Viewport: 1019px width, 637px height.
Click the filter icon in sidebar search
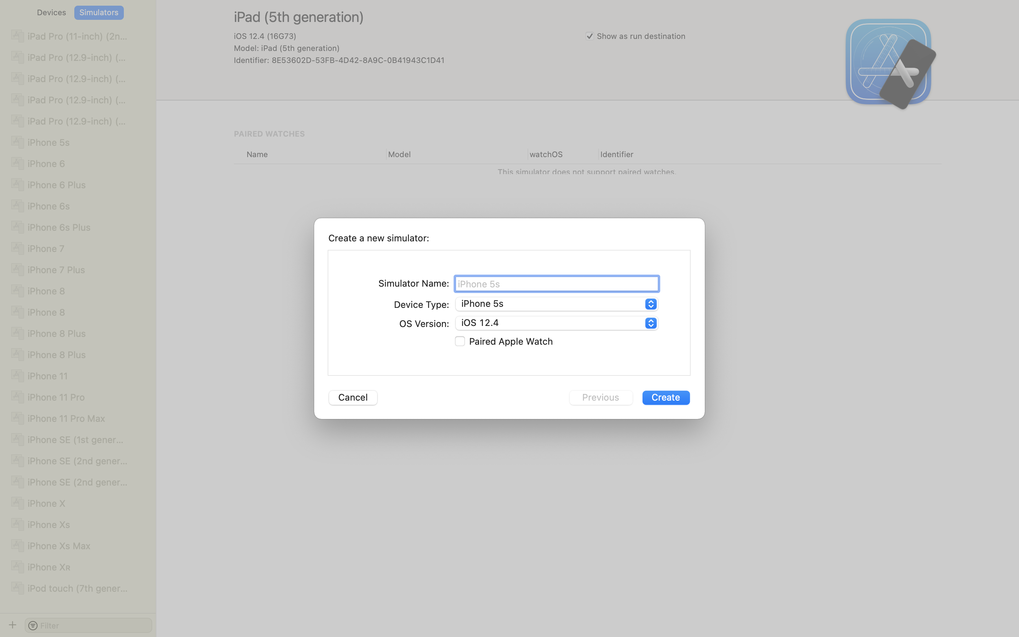click(33, 626)
